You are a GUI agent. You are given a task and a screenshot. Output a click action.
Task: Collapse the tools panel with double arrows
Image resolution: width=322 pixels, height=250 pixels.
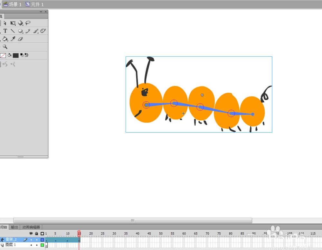pos(41,12)
